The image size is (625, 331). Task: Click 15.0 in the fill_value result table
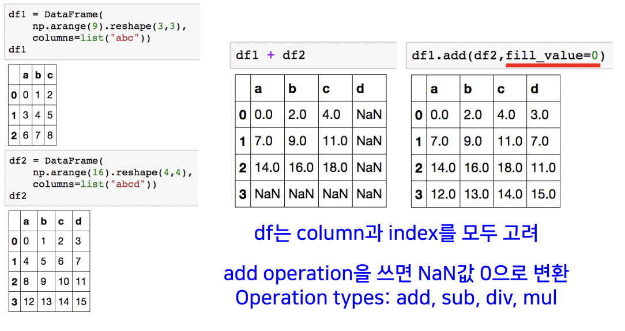[543, 194]
